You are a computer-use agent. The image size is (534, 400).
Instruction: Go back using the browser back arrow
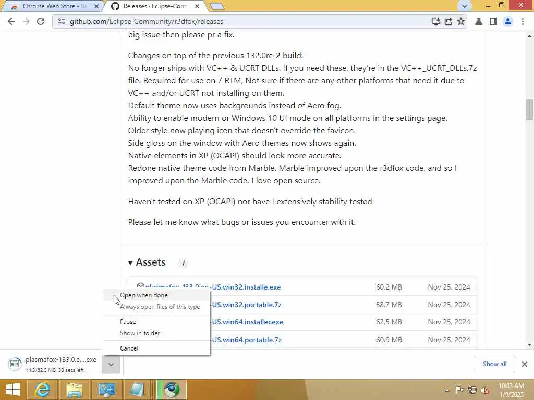click(x=11, y=21)
